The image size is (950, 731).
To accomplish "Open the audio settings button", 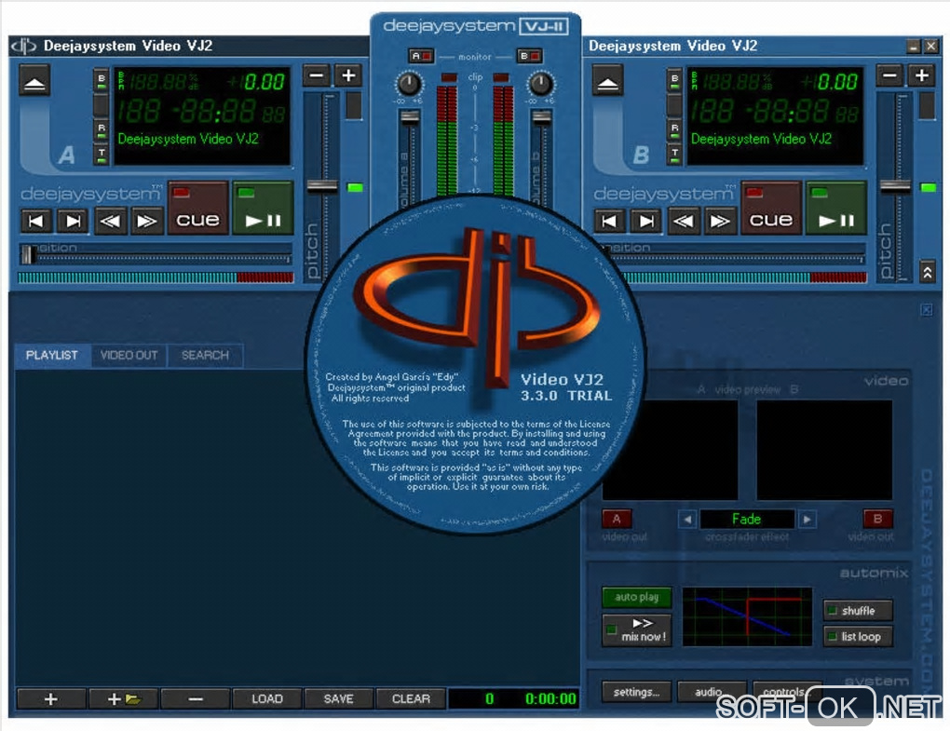I will coord(712,692).
